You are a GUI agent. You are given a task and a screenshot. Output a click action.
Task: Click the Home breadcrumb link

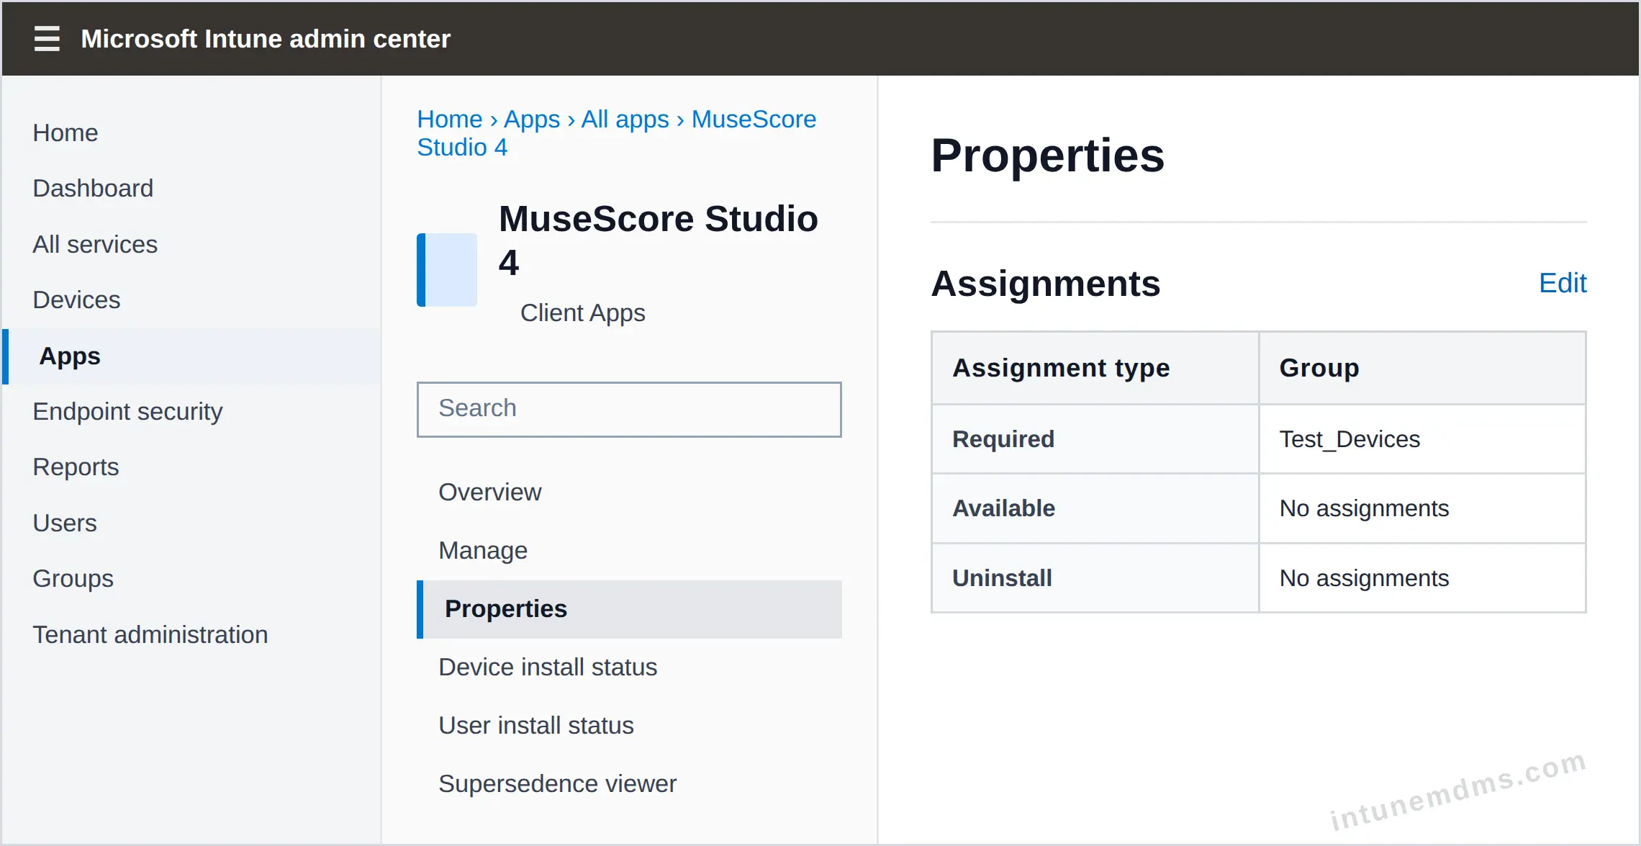point(450,119)
